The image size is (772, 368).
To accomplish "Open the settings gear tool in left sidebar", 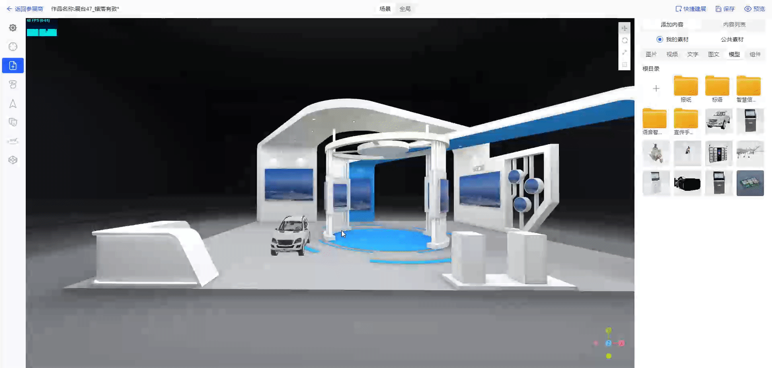I will tap(13, 27).
